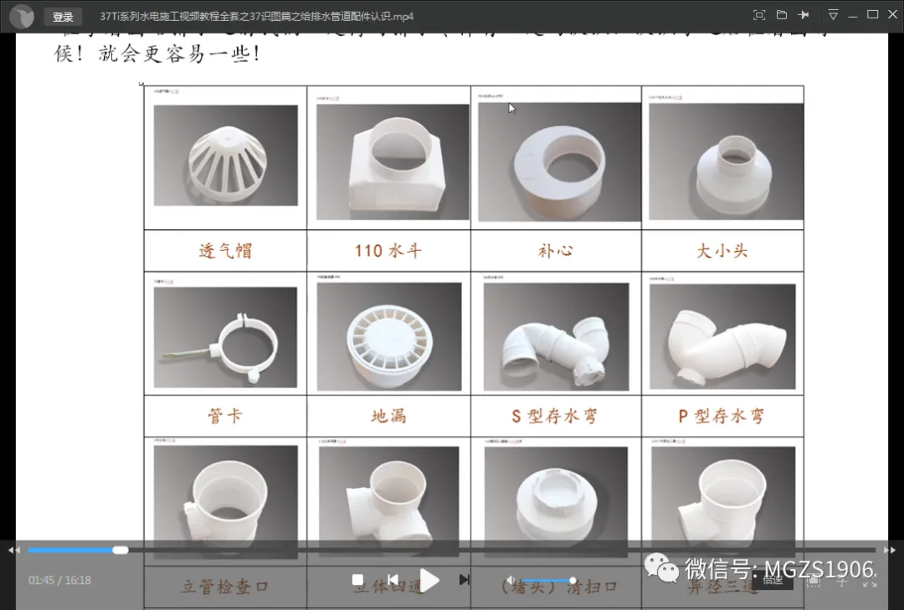Pin the player window on top

(803, 15)
